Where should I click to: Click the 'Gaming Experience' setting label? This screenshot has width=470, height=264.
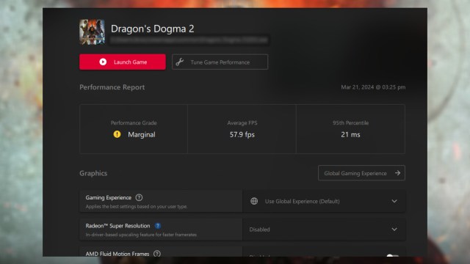pyautogui.click(x=109, y=197)
